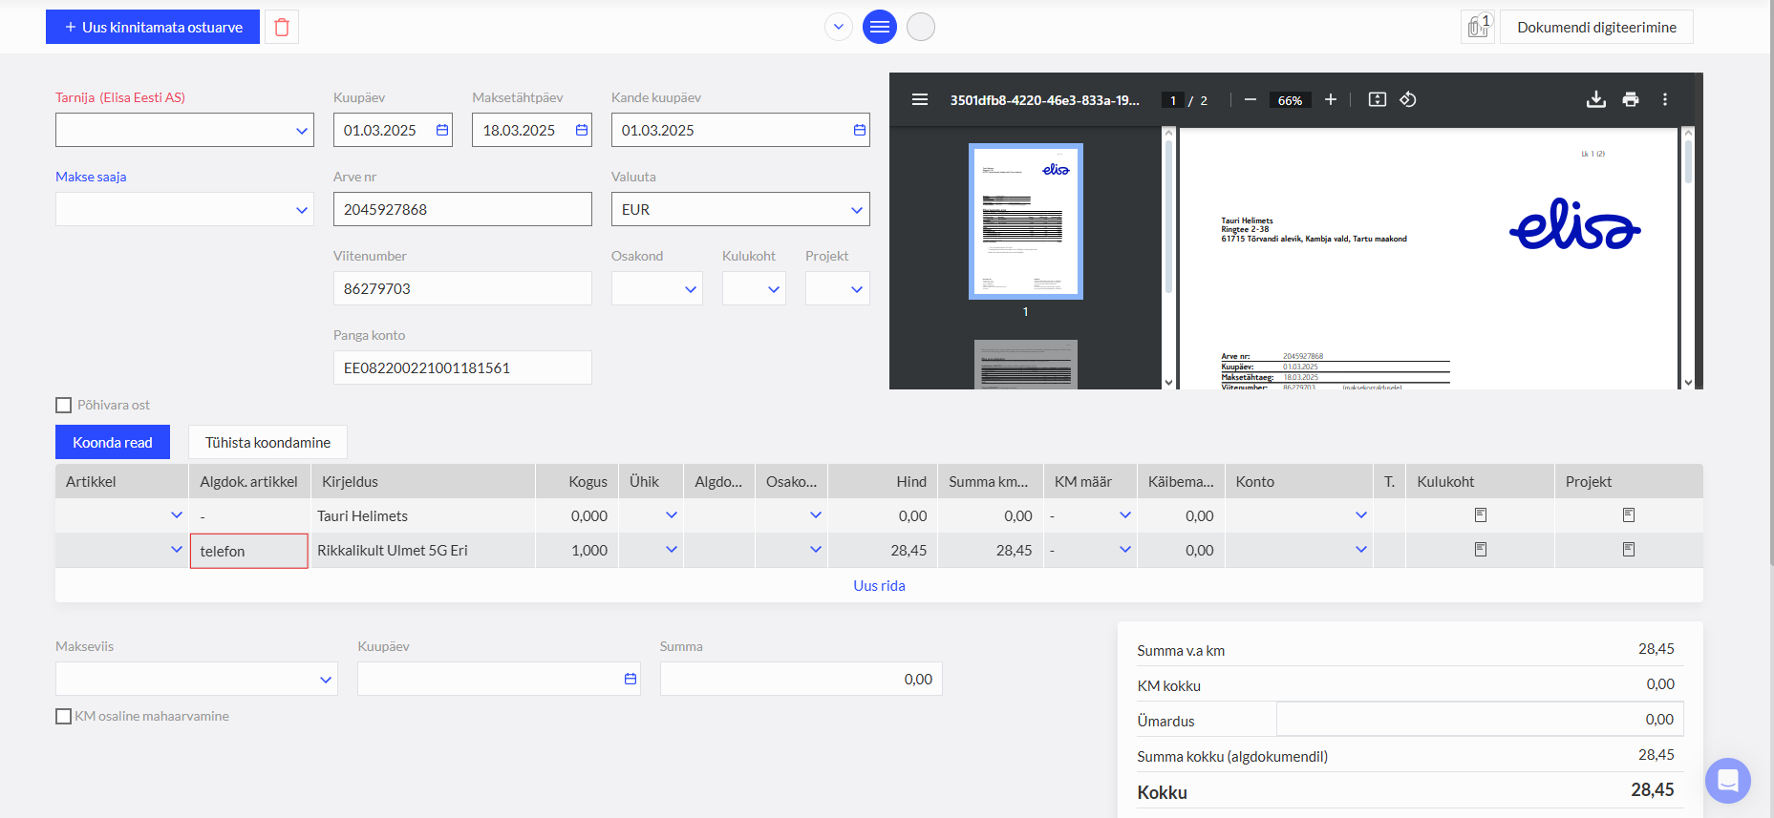Open payment Kuupäev calendar picker

(x=631, y=679)
